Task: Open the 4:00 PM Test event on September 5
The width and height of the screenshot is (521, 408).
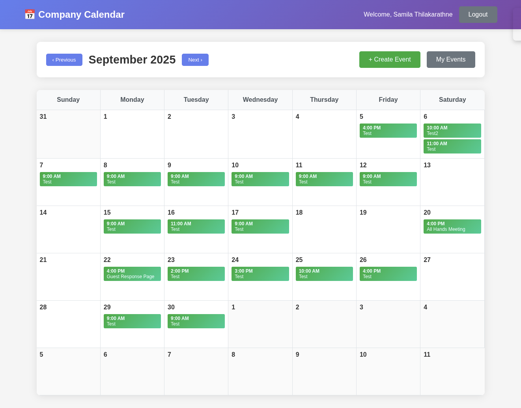Action: [x=388, y=131]
